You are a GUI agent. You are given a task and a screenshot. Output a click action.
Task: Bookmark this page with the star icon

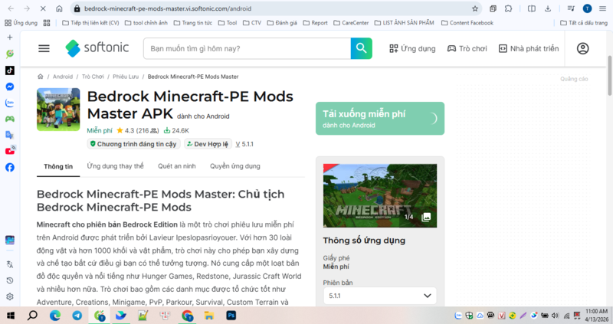click(x=475, y=8)
